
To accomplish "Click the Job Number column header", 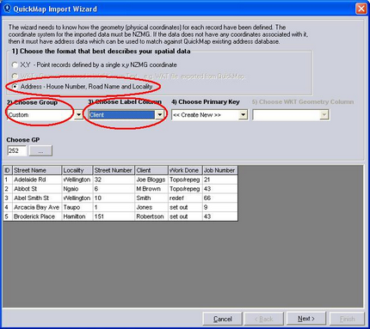I will point(220,170).
